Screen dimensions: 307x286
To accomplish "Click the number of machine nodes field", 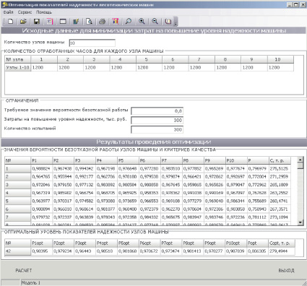I will pos(92,43).
